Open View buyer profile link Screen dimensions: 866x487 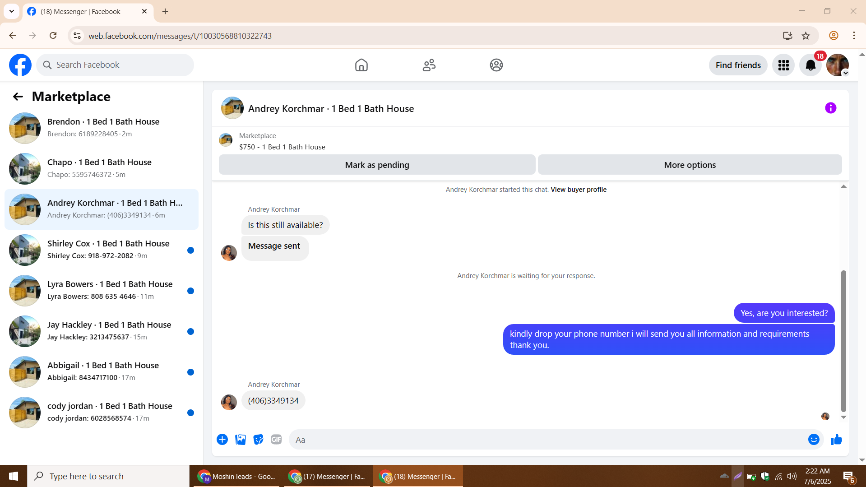(579, 190)
